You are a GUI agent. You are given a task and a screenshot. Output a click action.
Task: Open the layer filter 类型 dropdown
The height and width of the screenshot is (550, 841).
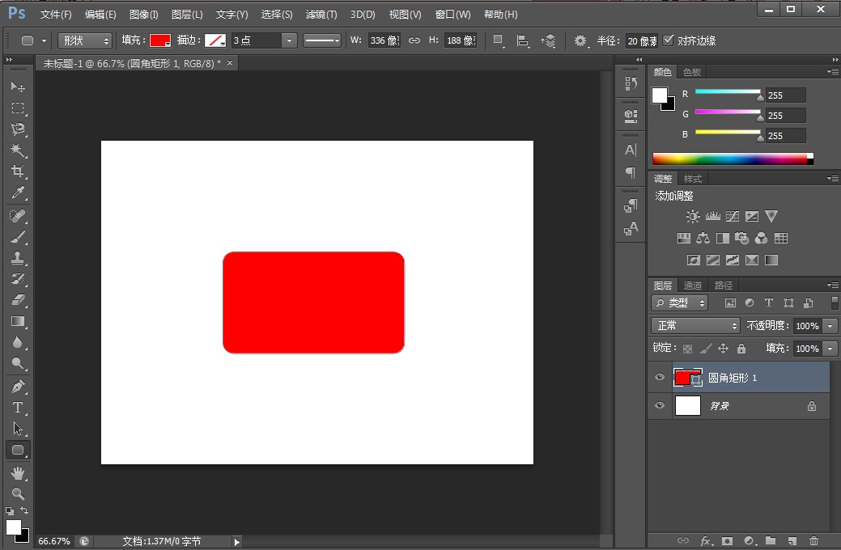pos(680,303)
